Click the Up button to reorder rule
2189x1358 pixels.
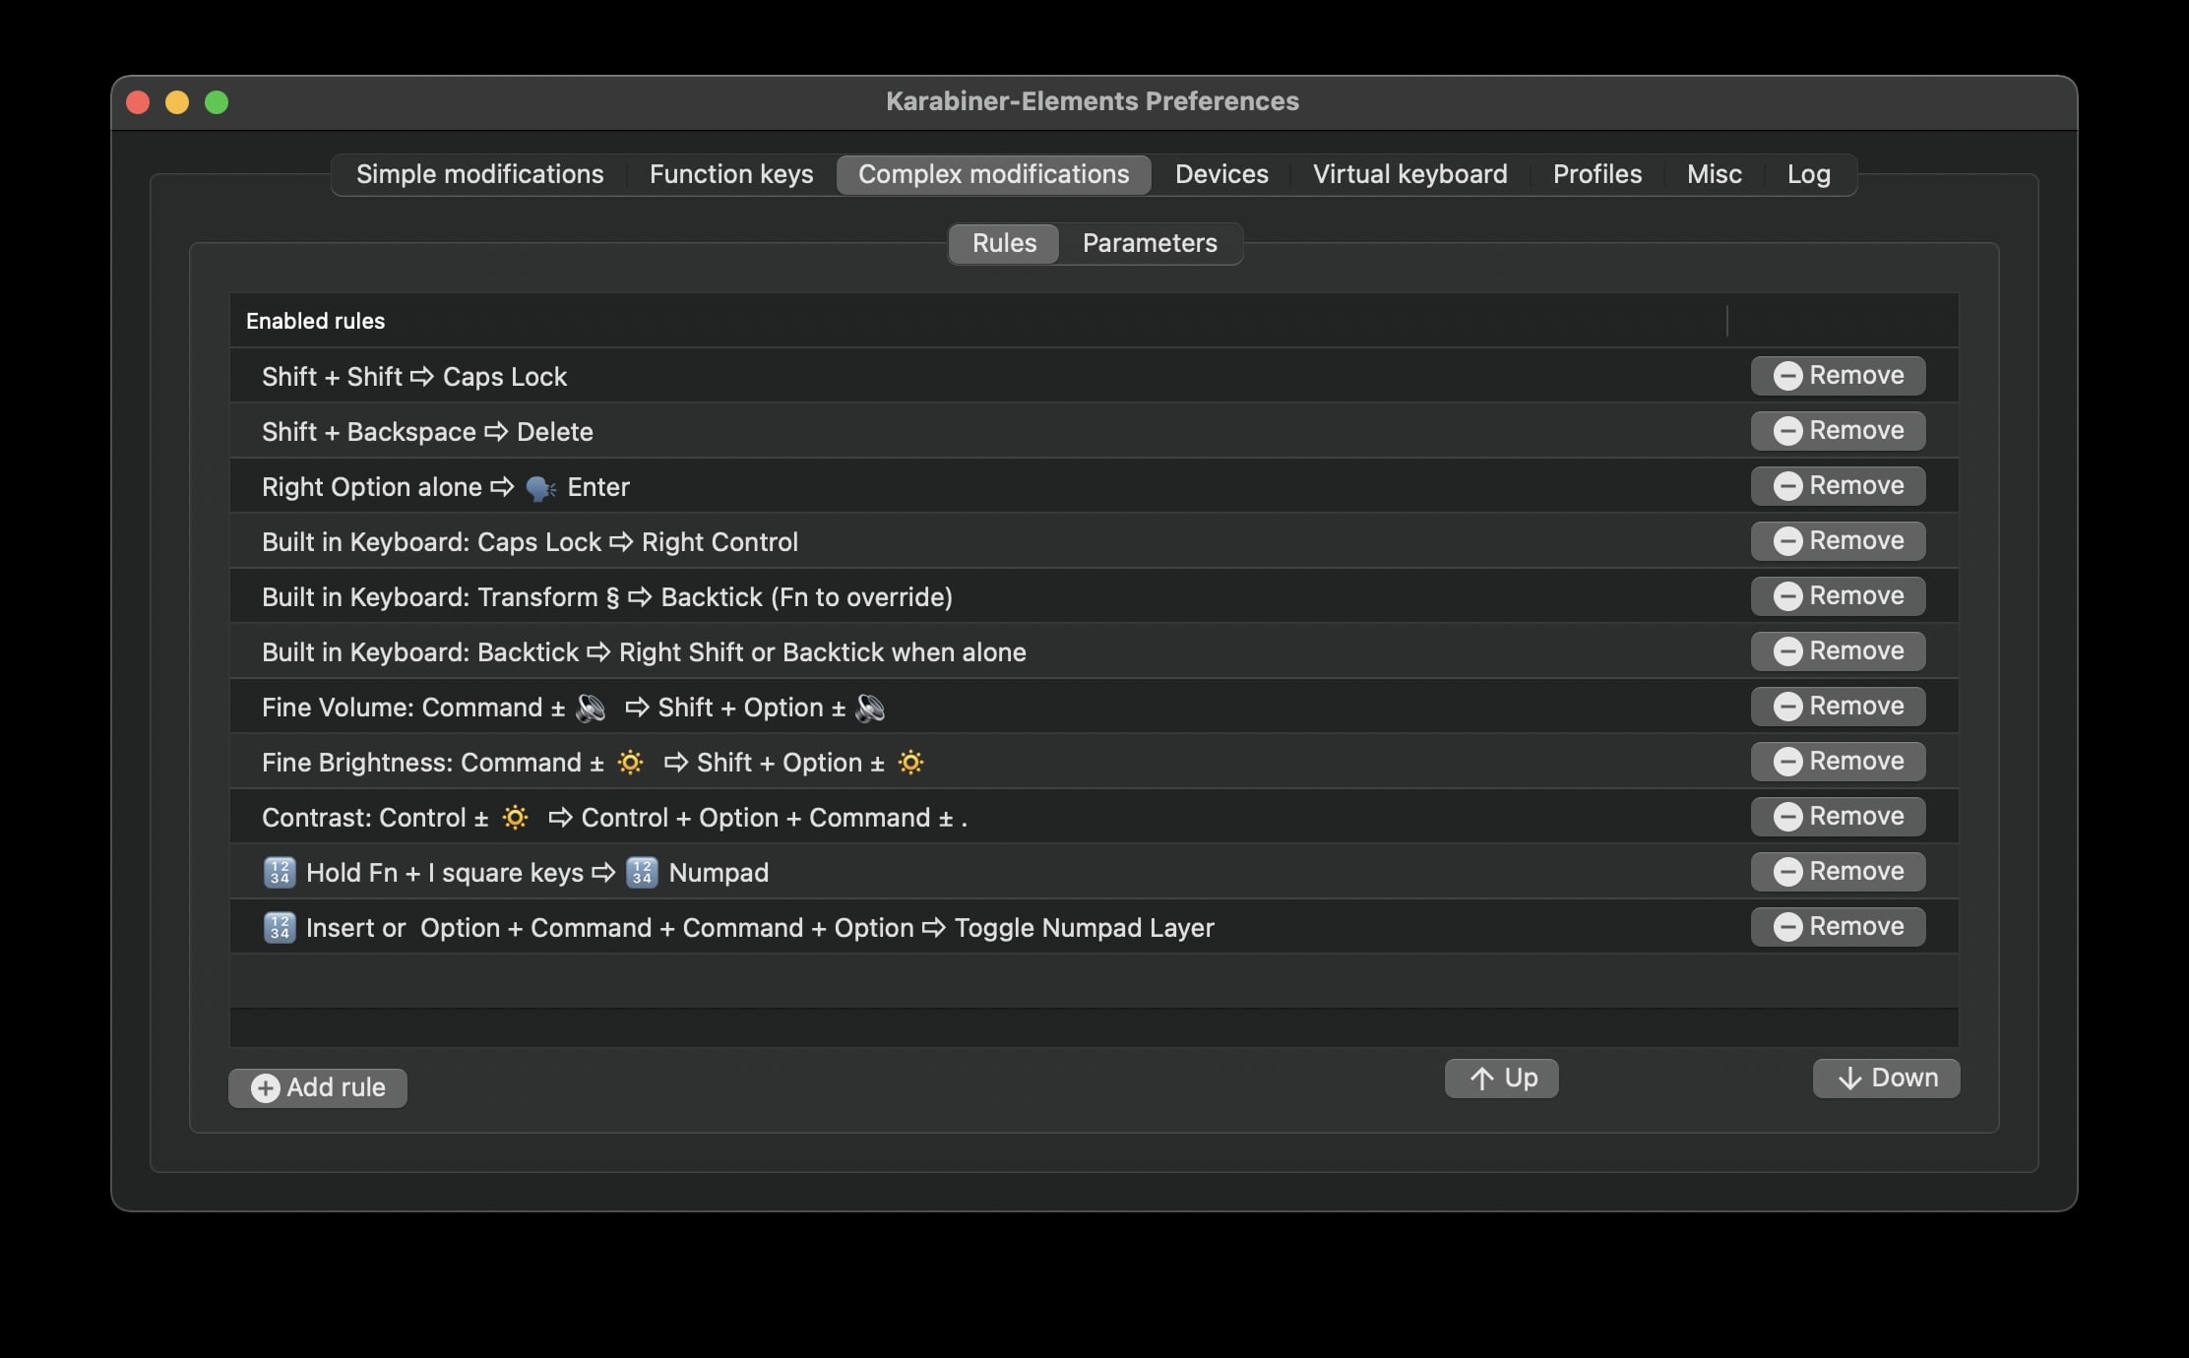[1502, 1078]
